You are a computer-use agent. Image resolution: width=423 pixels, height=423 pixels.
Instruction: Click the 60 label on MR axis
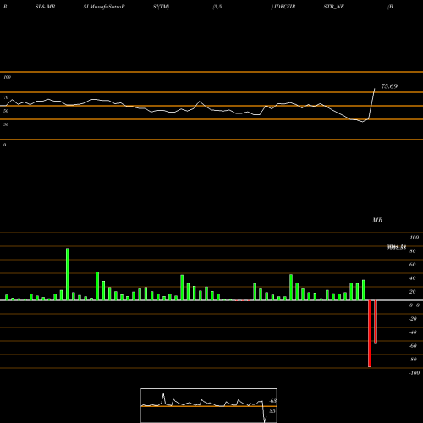pyautogui.click(x=413, y=265)
